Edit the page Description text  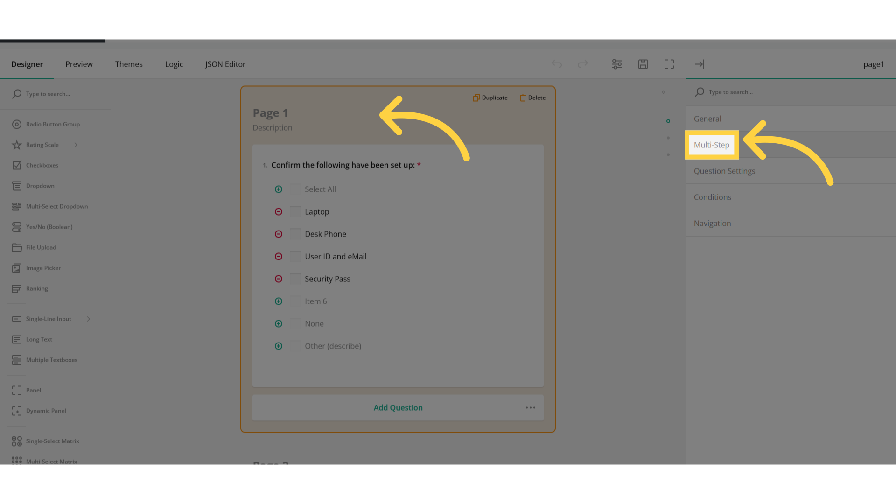point(273,128)
